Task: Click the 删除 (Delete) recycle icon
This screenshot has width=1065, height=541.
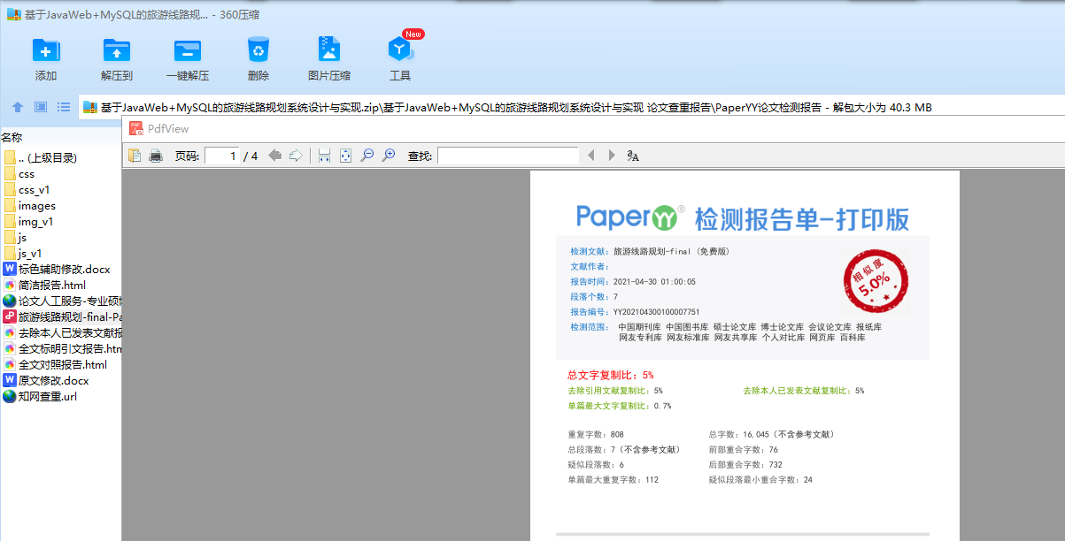Action: point(259,50)
